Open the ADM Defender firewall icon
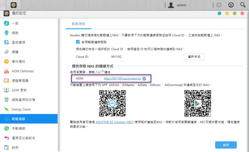 (7, 71)
